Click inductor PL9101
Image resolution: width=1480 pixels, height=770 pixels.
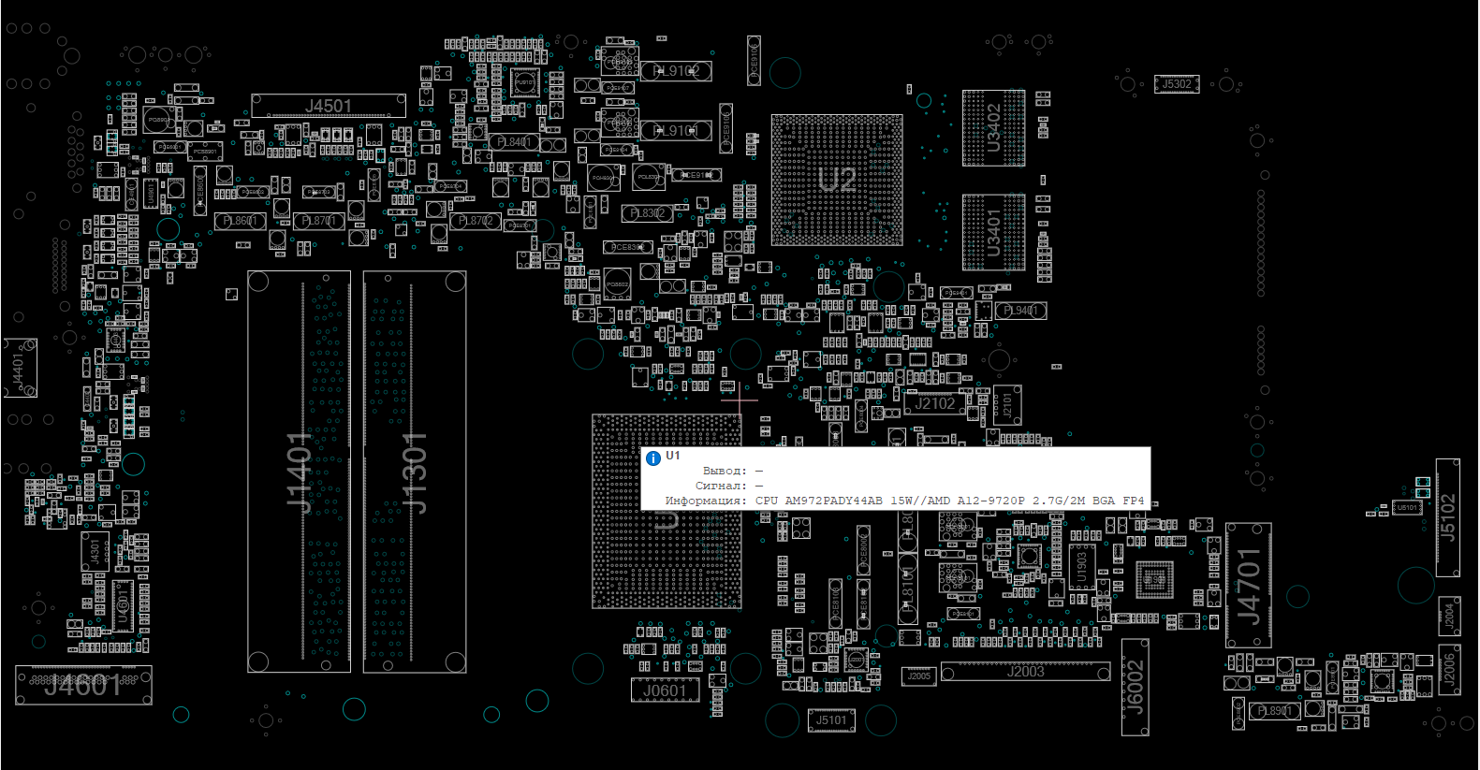[x=676, y=131]
